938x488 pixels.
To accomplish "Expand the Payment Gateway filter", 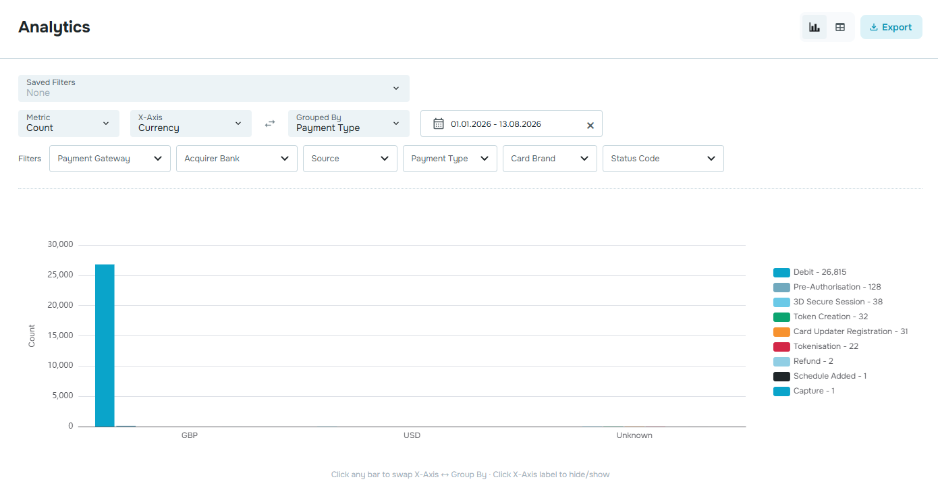I will coord(110,159).
